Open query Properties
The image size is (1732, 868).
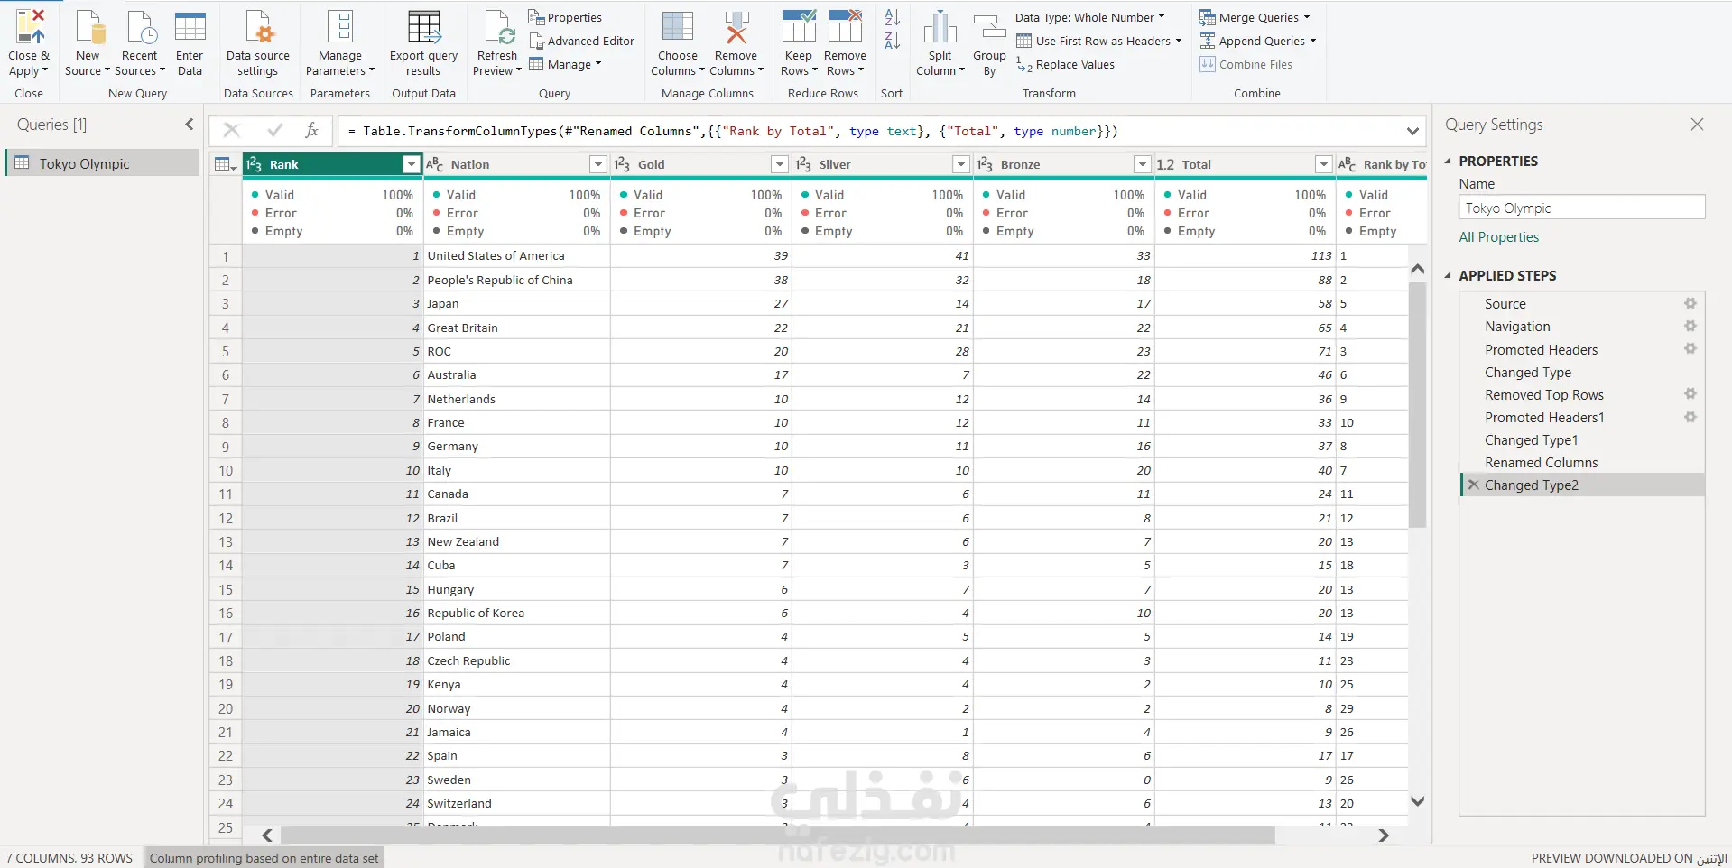pos(565,17)
